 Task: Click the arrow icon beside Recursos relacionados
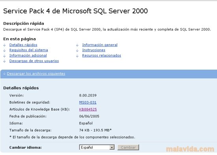77,56
